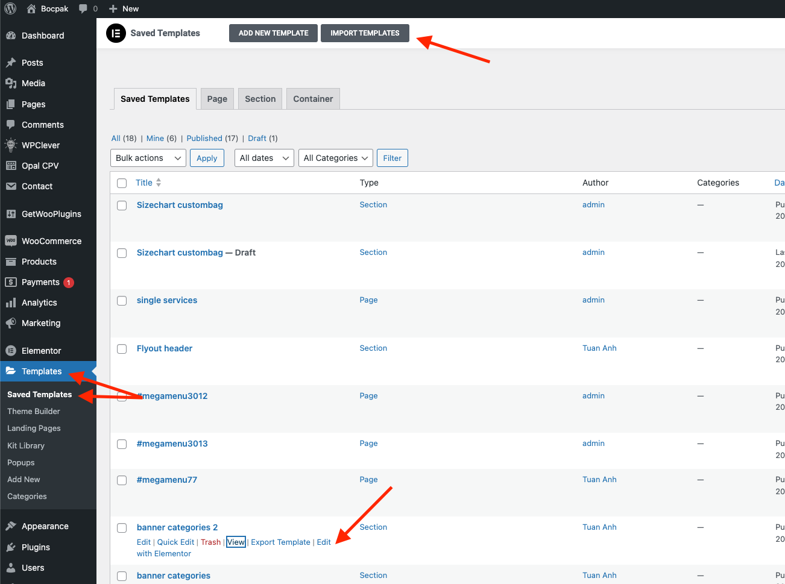Check the box for single services
This screenshot has height=584, width=785.
pyautogui.click(x=122, y=301)
